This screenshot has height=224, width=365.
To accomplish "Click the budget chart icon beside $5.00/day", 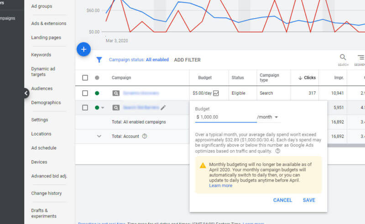I will click(216, 93).
